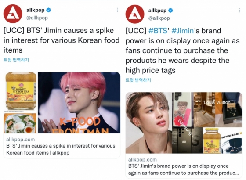Click the allkpop avatar logo in left tweet

pos(13,14)
